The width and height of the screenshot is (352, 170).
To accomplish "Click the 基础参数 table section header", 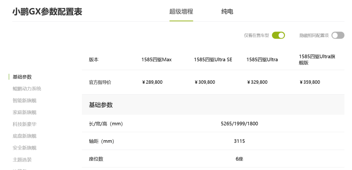I will 101,105.
